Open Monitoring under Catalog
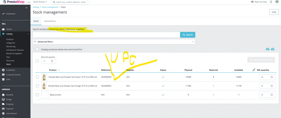Image resolution: width=281 pixels, height=118 pixels. [x=11, y=47]
